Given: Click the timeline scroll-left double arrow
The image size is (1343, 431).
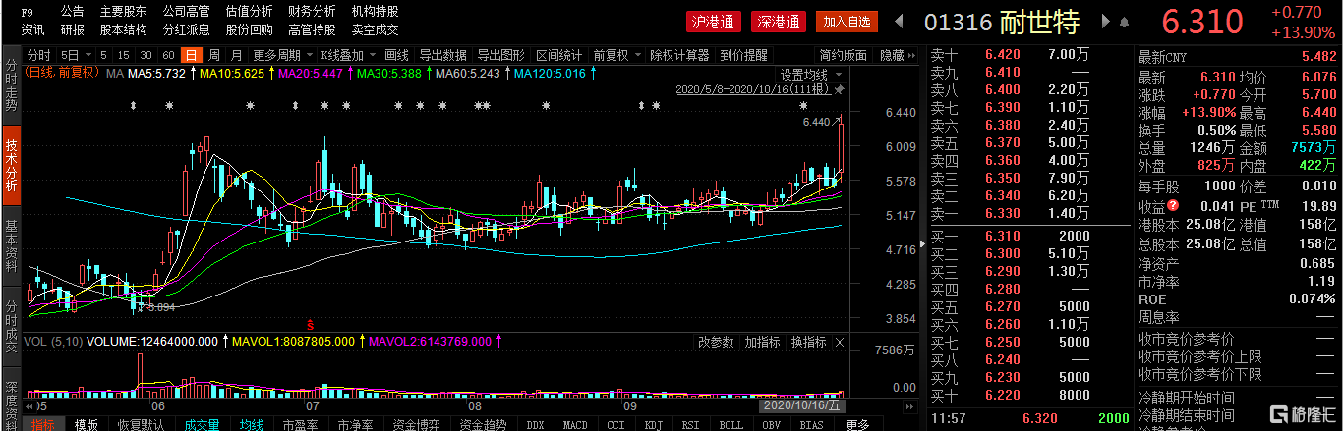Looking at the screenshot, I should [29, 404].
